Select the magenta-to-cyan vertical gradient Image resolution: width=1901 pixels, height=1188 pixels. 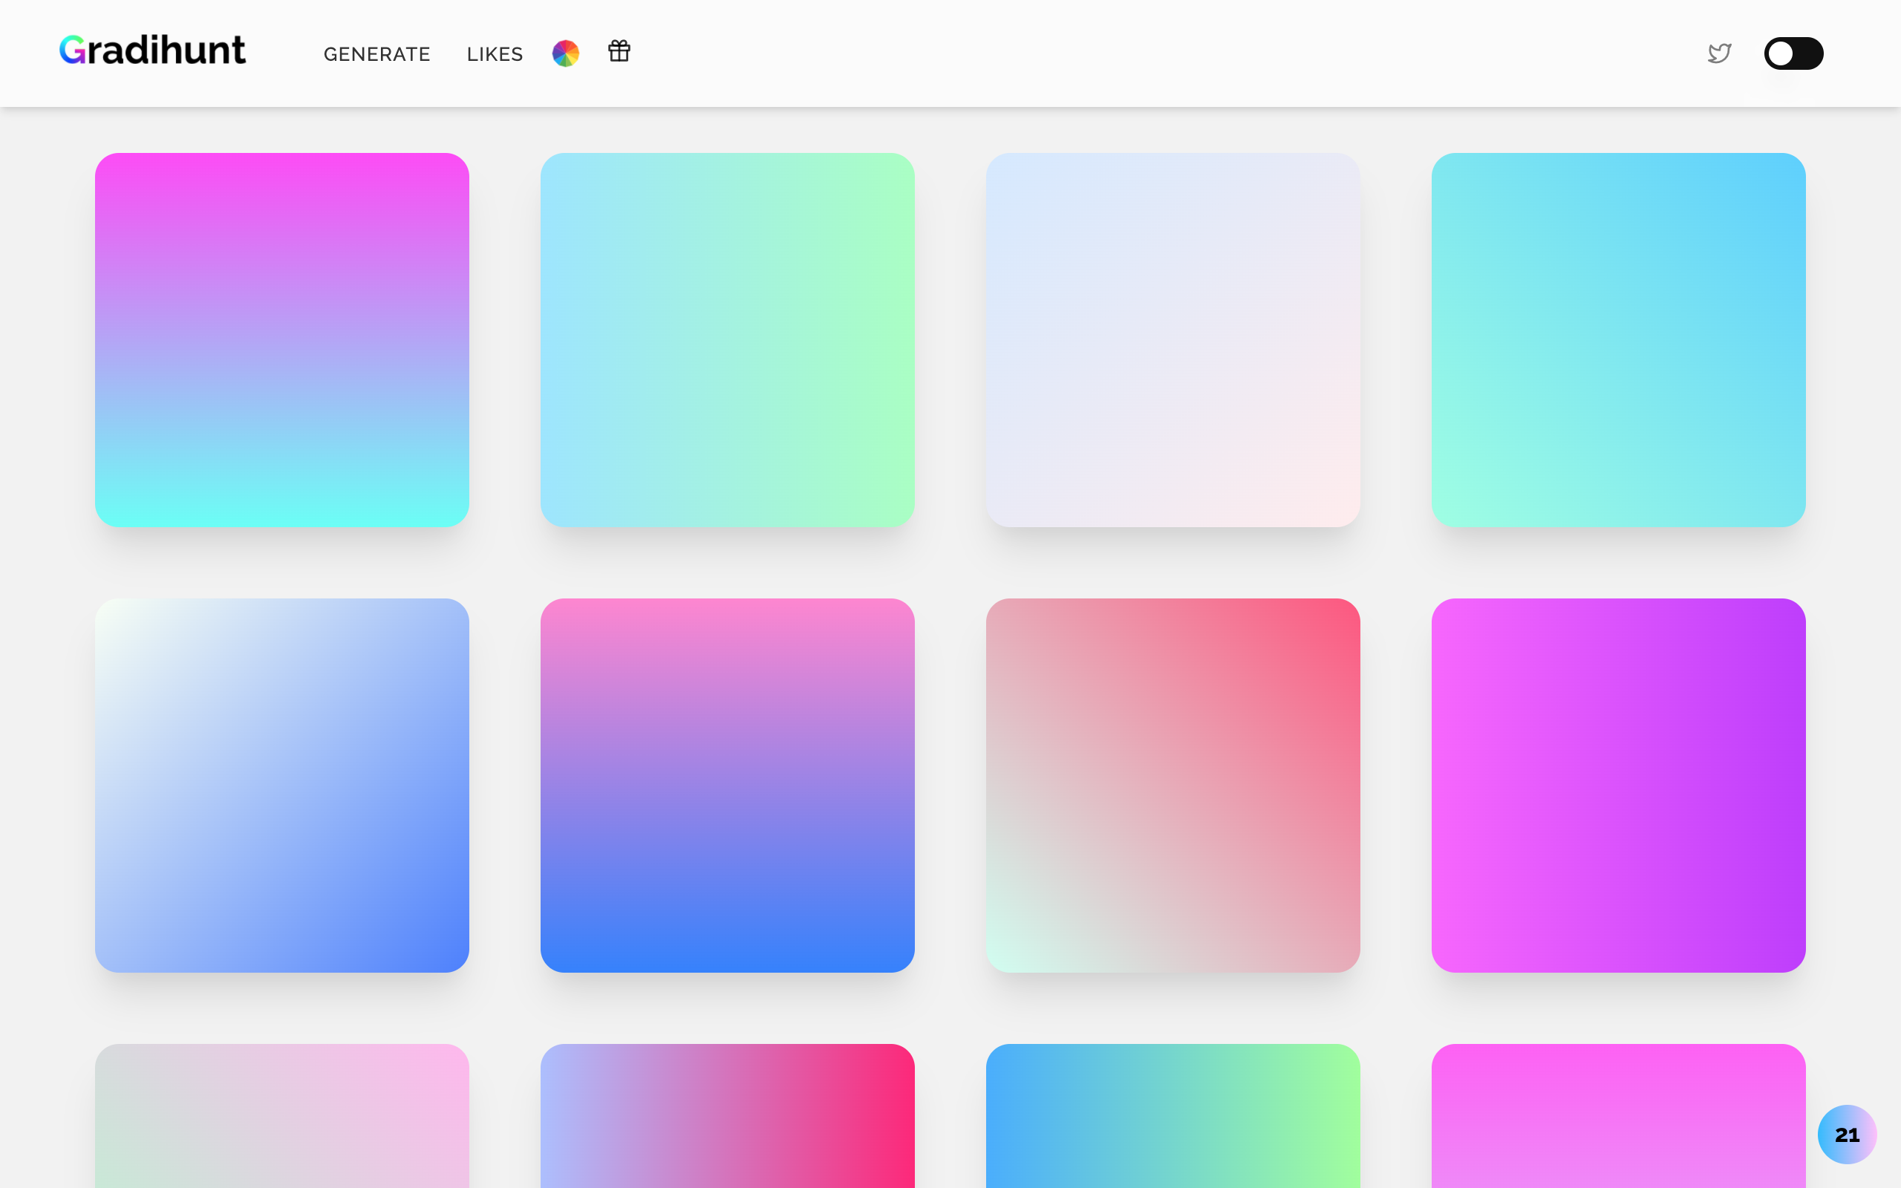pyautogui.click(x=282, y=339)
